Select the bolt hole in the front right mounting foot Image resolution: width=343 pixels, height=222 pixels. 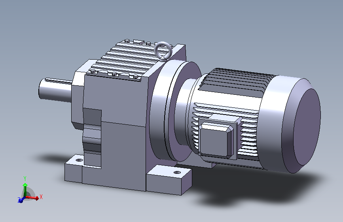point(177,173)
